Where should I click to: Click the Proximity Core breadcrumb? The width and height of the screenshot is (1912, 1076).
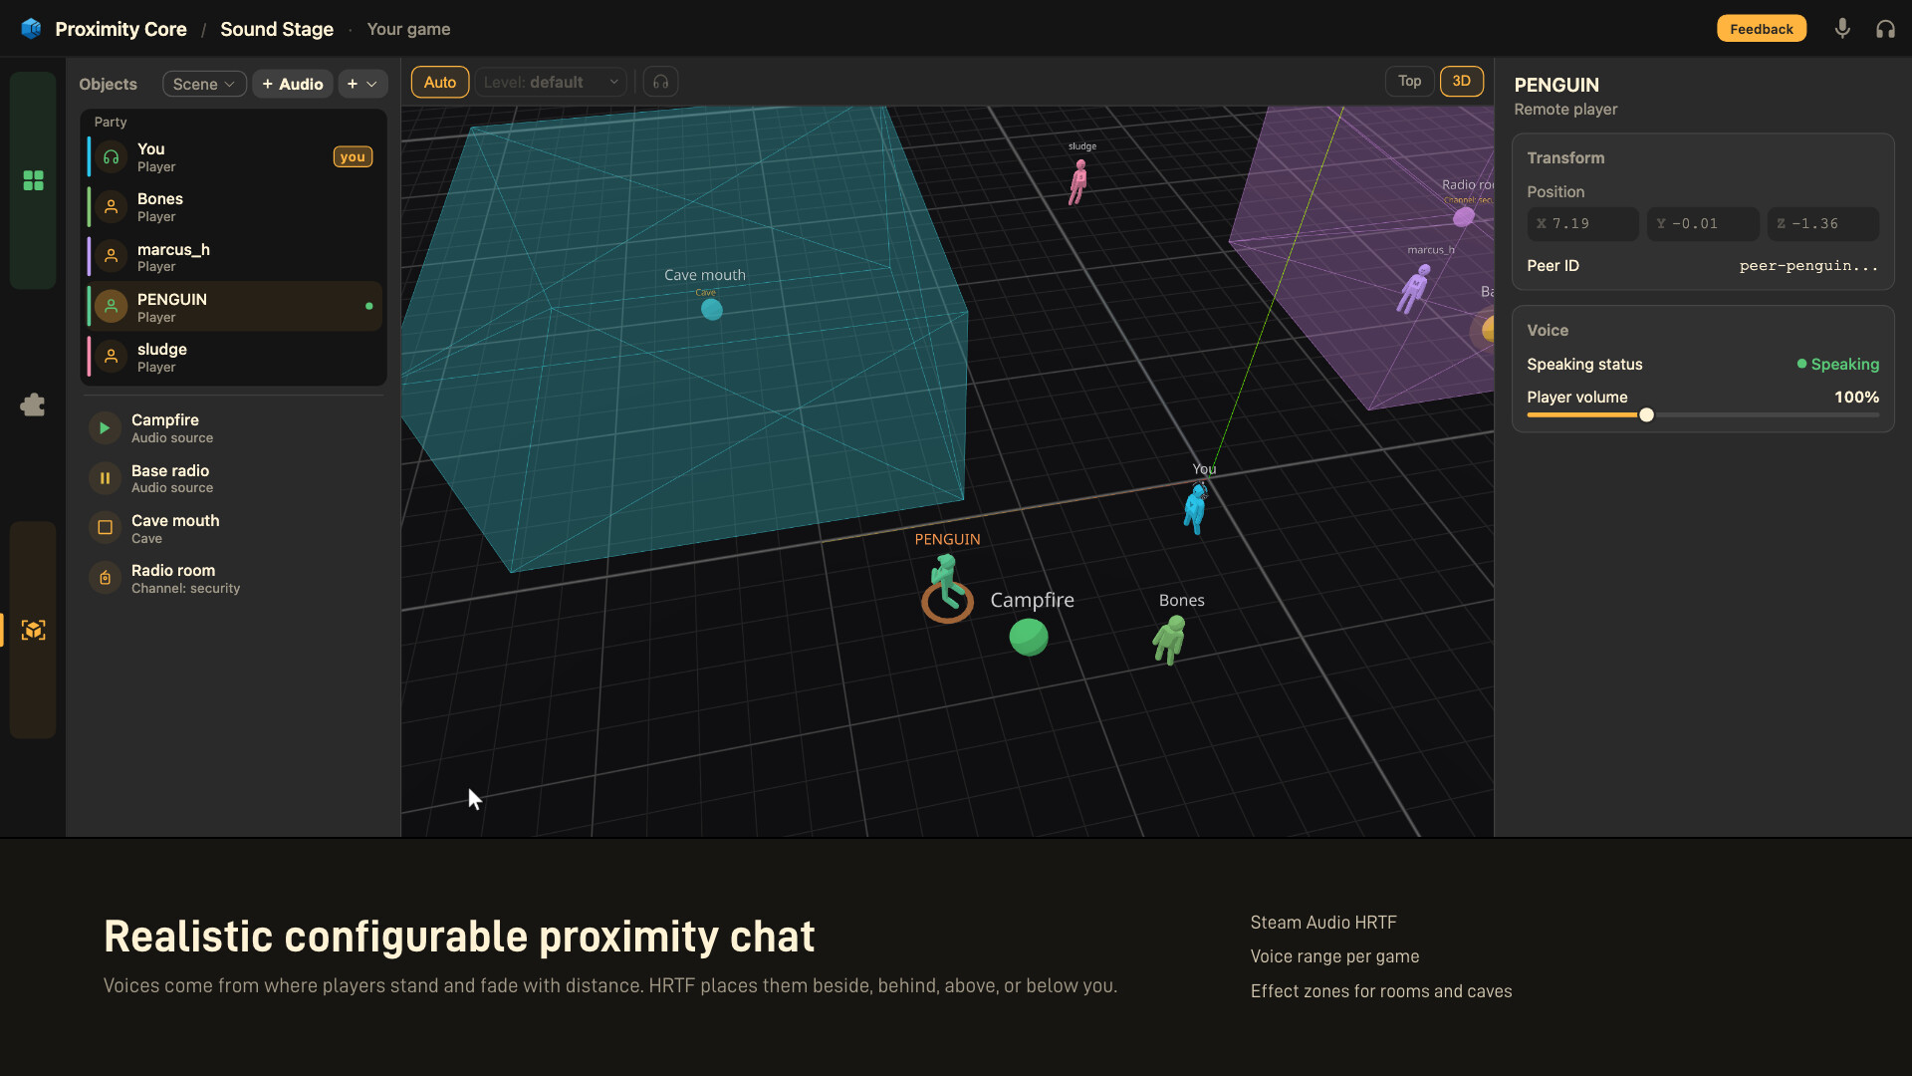(120, 29)
